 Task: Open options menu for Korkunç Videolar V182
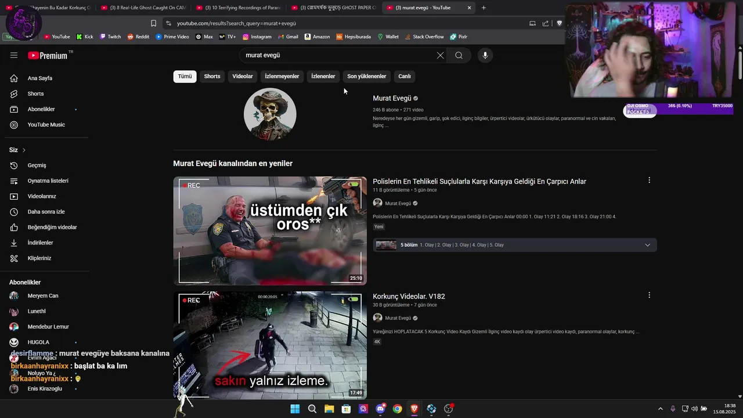tap(649, 296)
